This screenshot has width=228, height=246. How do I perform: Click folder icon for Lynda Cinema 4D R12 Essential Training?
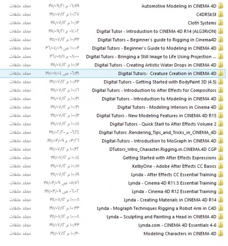[221, 191]
